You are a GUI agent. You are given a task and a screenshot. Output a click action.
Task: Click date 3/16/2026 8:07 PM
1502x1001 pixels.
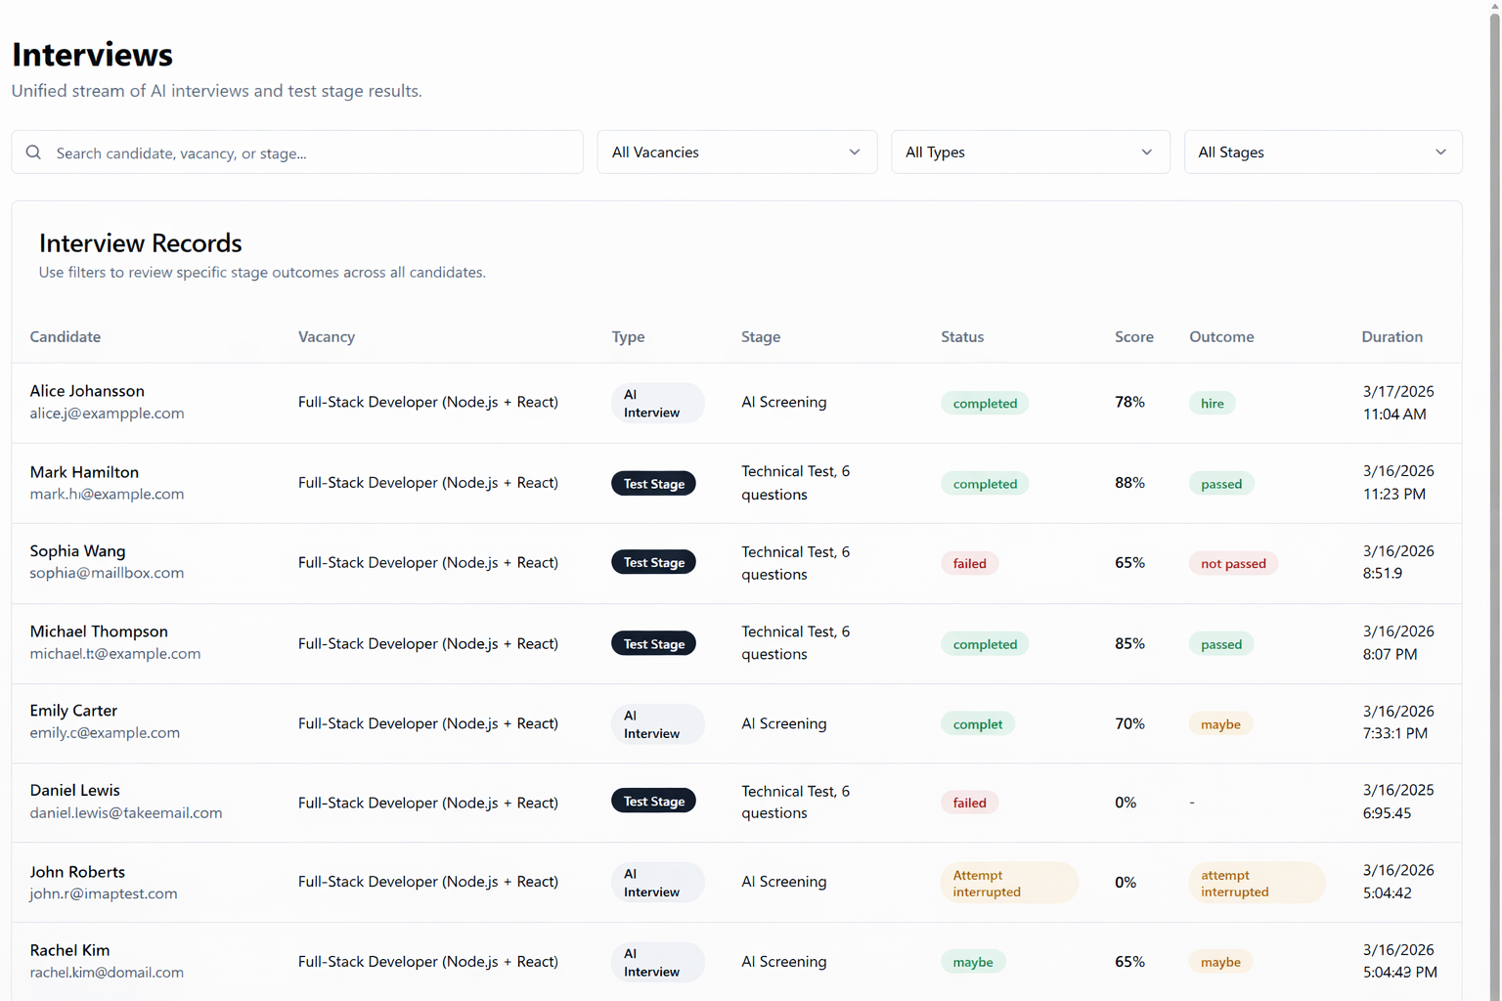[x=1398, y=643]
